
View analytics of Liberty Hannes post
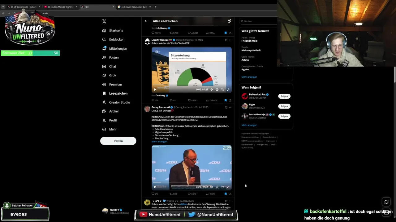(211, 100)
